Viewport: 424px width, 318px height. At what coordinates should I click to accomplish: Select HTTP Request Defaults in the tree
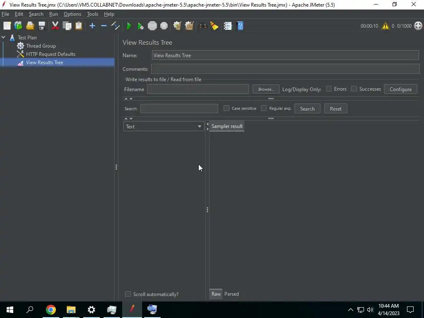pyautogui.click(x=51, y=54)
